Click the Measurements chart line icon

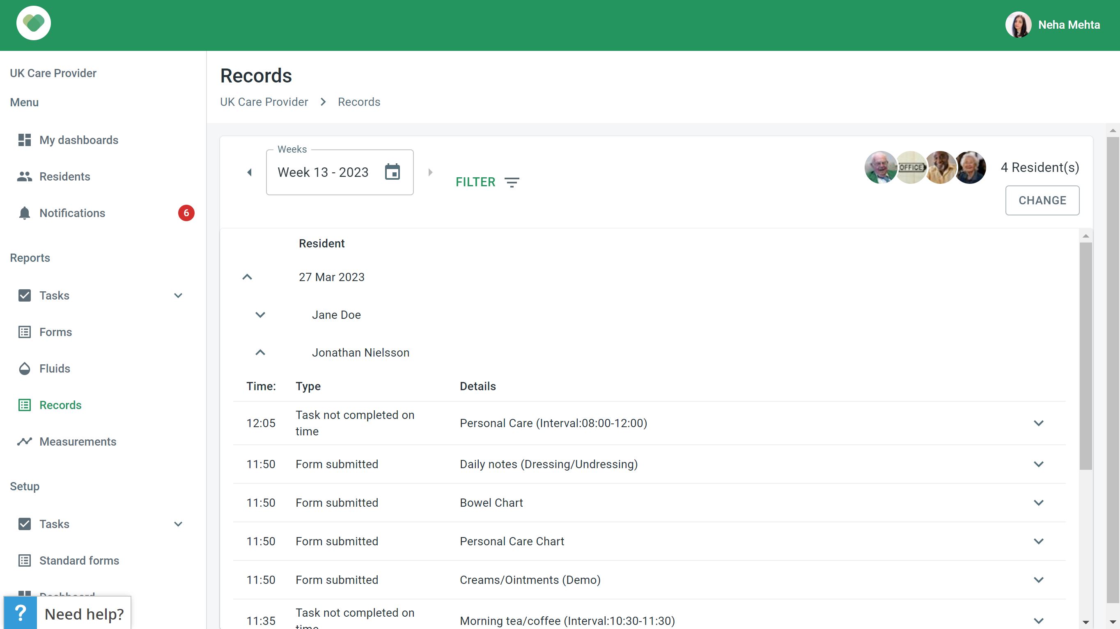24,441
